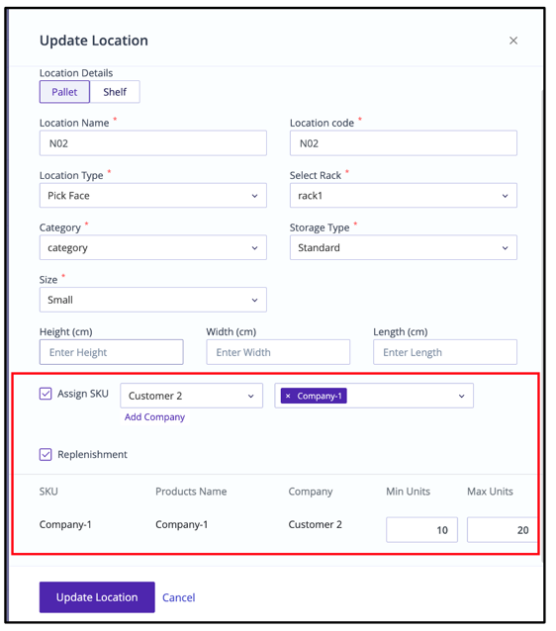Switch to the Shelf tab
The image size is (556, 631).
[x=115, y=92]
